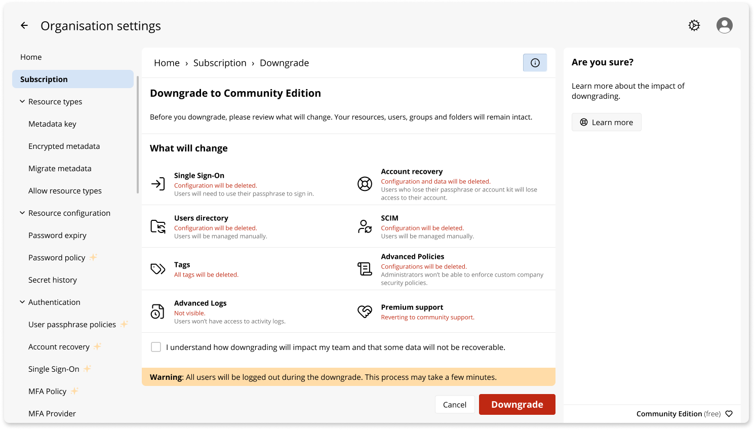Screen dimensions: 755x430
Task: Click the SCIM user sync icon
Action: tap(365, 226)
